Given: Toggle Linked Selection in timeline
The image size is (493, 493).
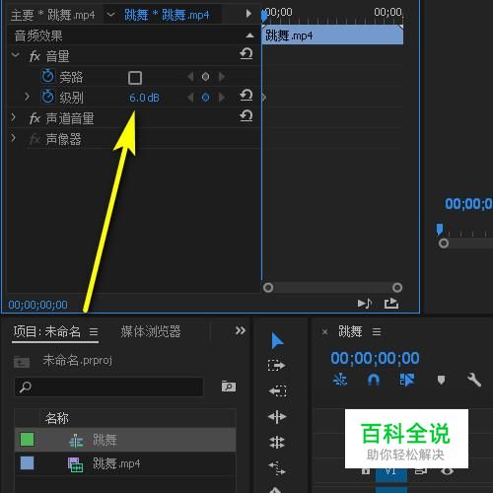Looking at the screenshot, I should click(x=407, y=381).
